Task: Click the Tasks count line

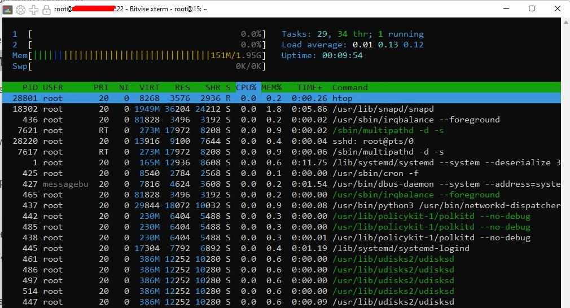Action: (x=353, y=34)
